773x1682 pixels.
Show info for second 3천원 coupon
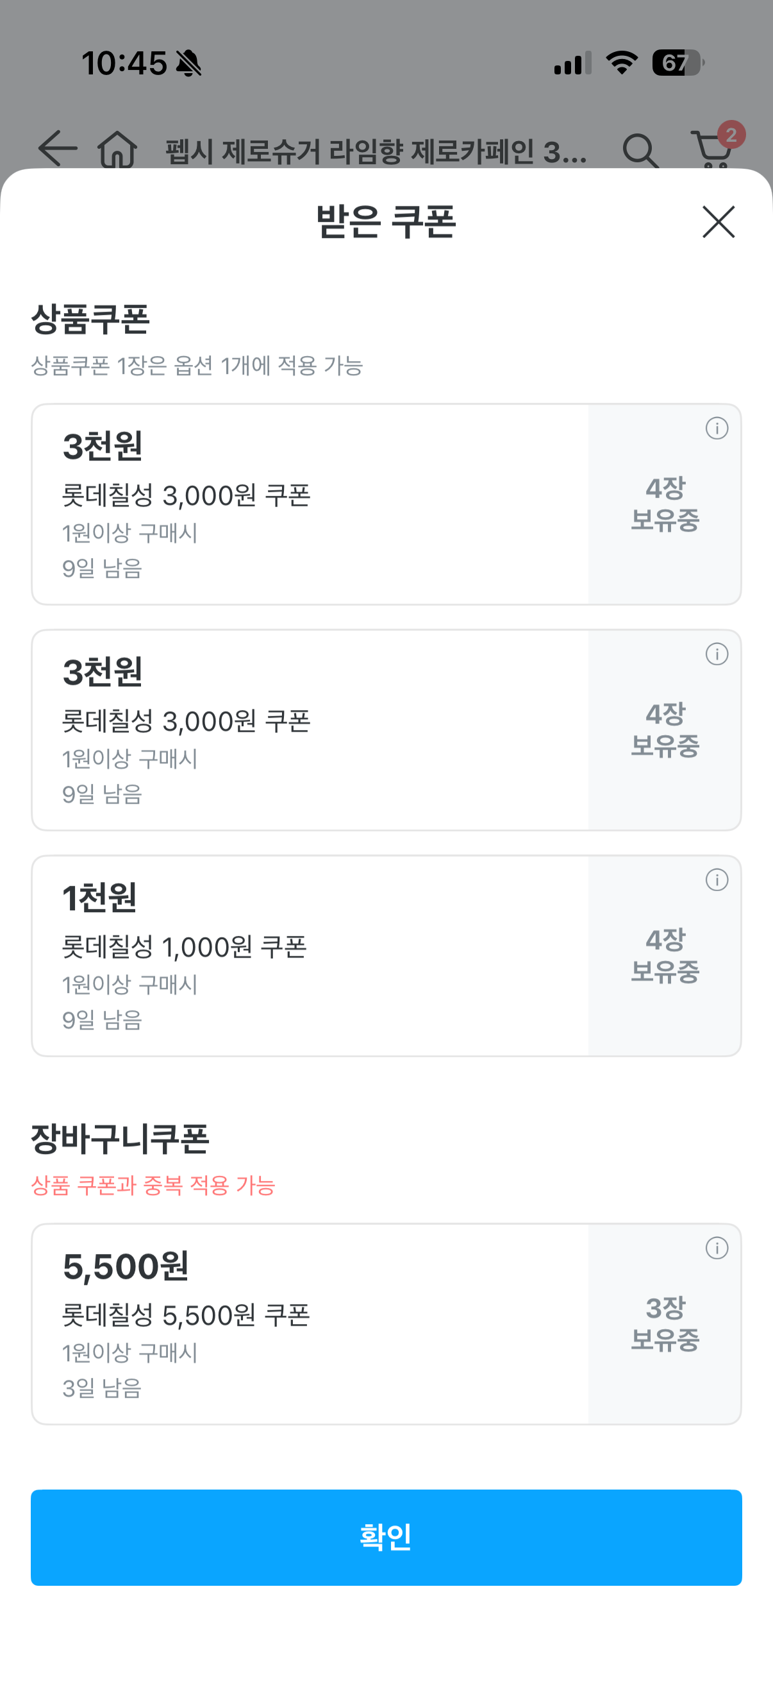point(716,654)
